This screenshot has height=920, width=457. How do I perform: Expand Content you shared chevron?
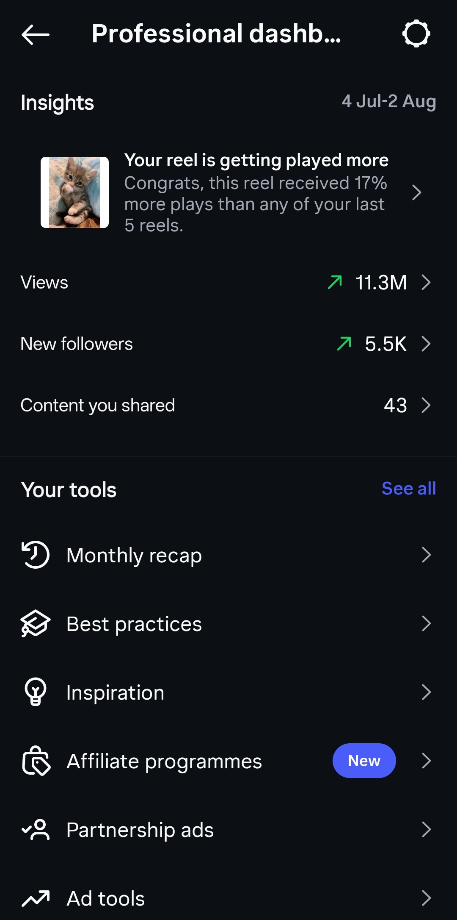click(426, 405)
